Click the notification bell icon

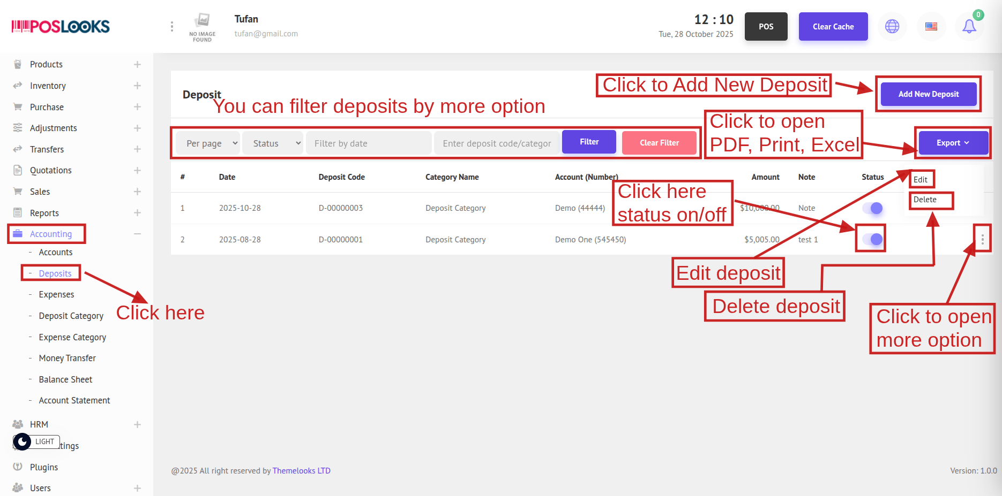pos(969,26)
